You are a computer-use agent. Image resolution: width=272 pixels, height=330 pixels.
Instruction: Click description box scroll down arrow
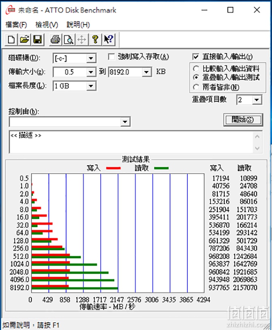coord(257,148)
